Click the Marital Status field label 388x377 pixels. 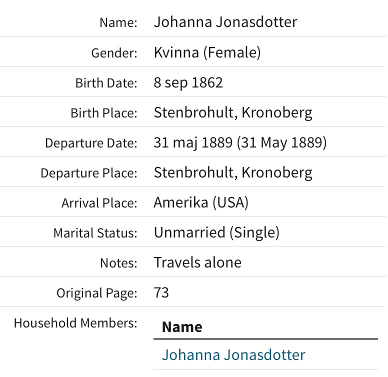tap(95, 233)
